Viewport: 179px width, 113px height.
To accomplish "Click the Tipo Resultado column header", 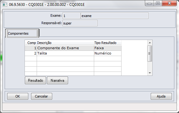I will [108, 43].
